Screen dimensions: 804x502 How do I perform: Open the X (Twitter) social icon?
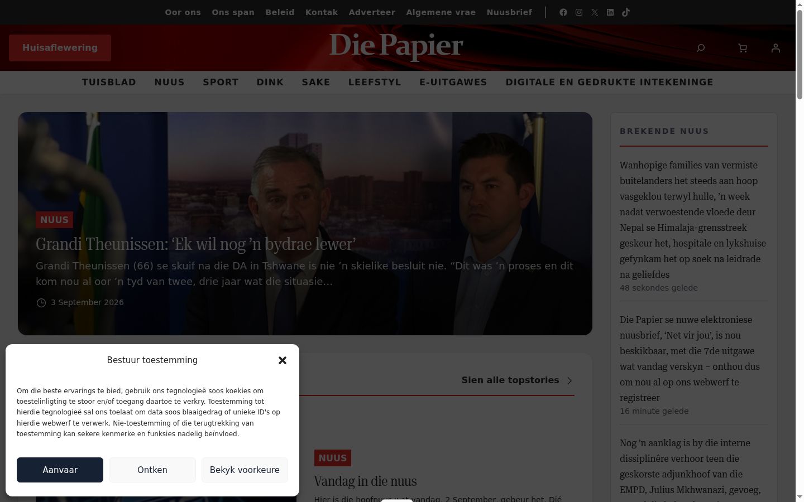(x=595, y=12)
